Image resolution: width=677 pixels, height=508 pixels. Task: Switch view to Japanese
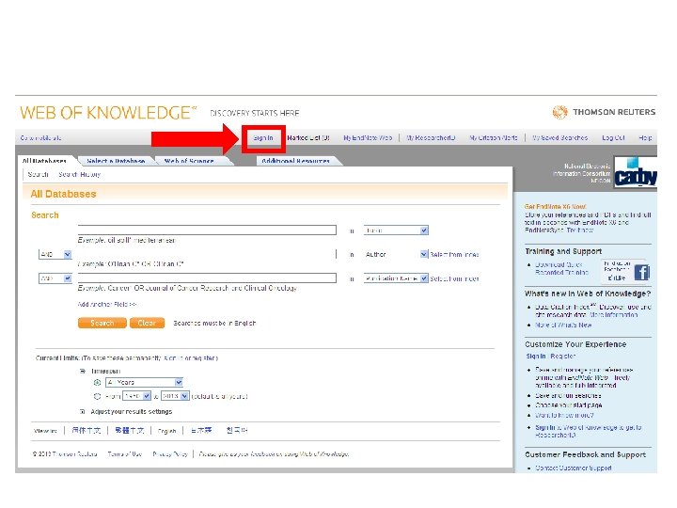[201, 431]
